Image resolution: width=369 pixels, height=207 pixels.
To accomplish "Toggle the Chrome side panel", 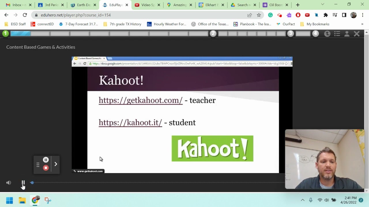I will (344, 15).
